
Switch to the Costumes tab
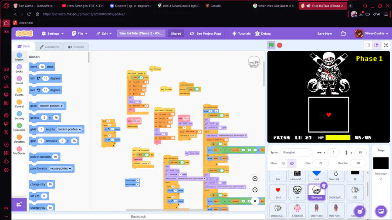[x=49, y=47]
